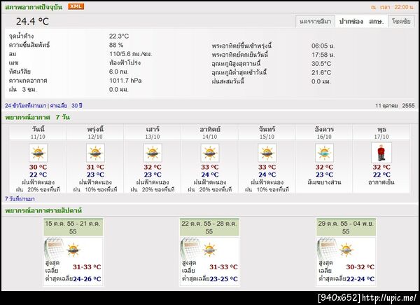
Task: Switch to the โชคชัย station tab
Action: click(x=401, y=22)
